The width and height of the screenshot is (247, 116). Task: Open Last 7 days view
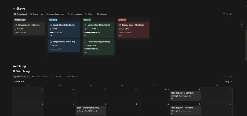click(56, 77)
